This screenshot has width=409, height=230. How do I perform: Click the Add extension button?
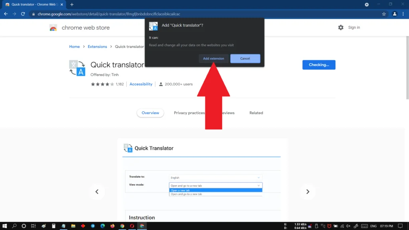pos(213,58)
